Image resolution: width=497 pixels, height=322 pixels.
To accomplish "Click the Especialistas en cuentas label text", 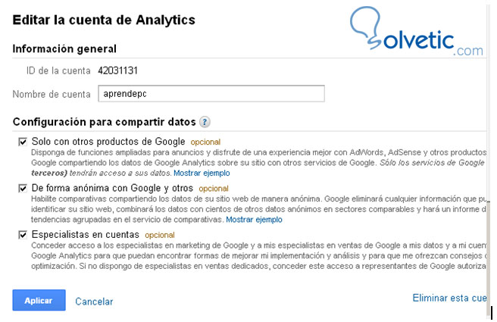I will tap(86, 236).
